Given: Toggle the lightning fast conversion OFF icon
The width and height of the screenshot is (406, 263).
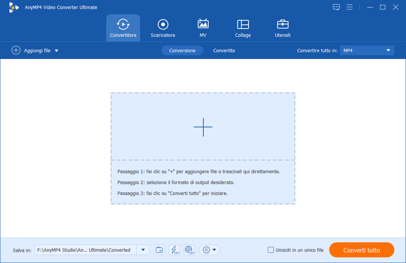Looking at the screenshot, I should (x=174, y=250).
